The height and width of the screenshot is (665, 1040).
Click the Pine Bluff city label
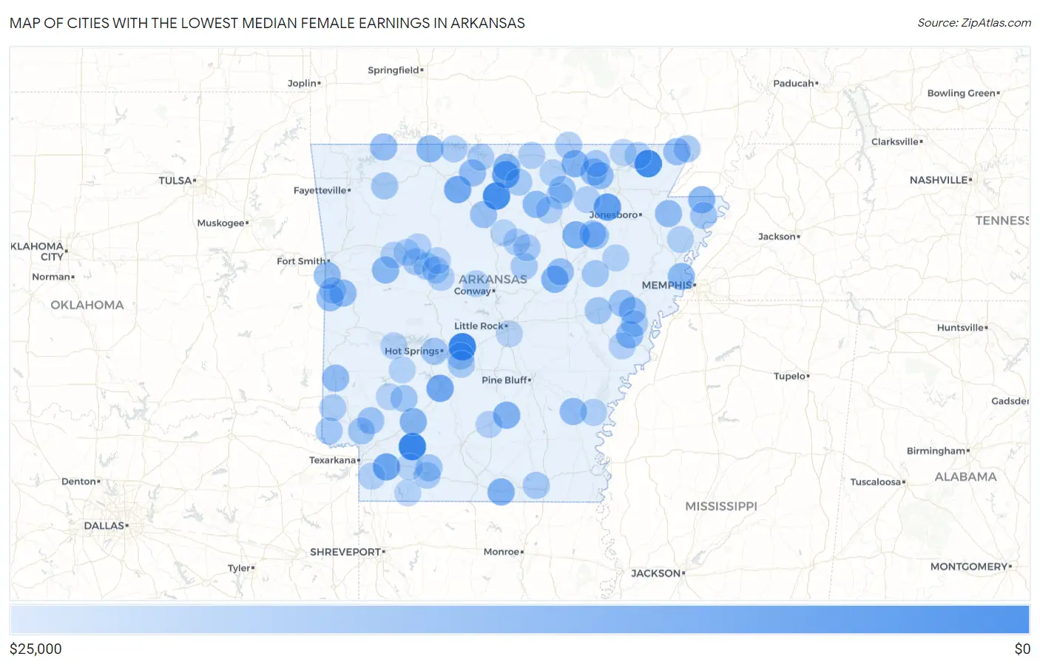[504, 380]
